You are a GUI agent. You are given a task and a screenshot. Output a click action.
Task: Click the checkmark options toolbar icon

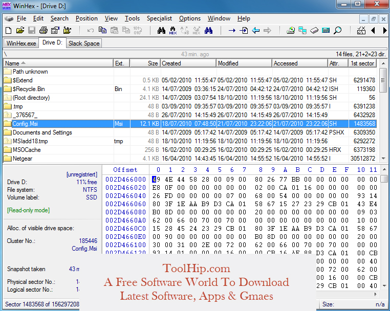click(361, 31)
